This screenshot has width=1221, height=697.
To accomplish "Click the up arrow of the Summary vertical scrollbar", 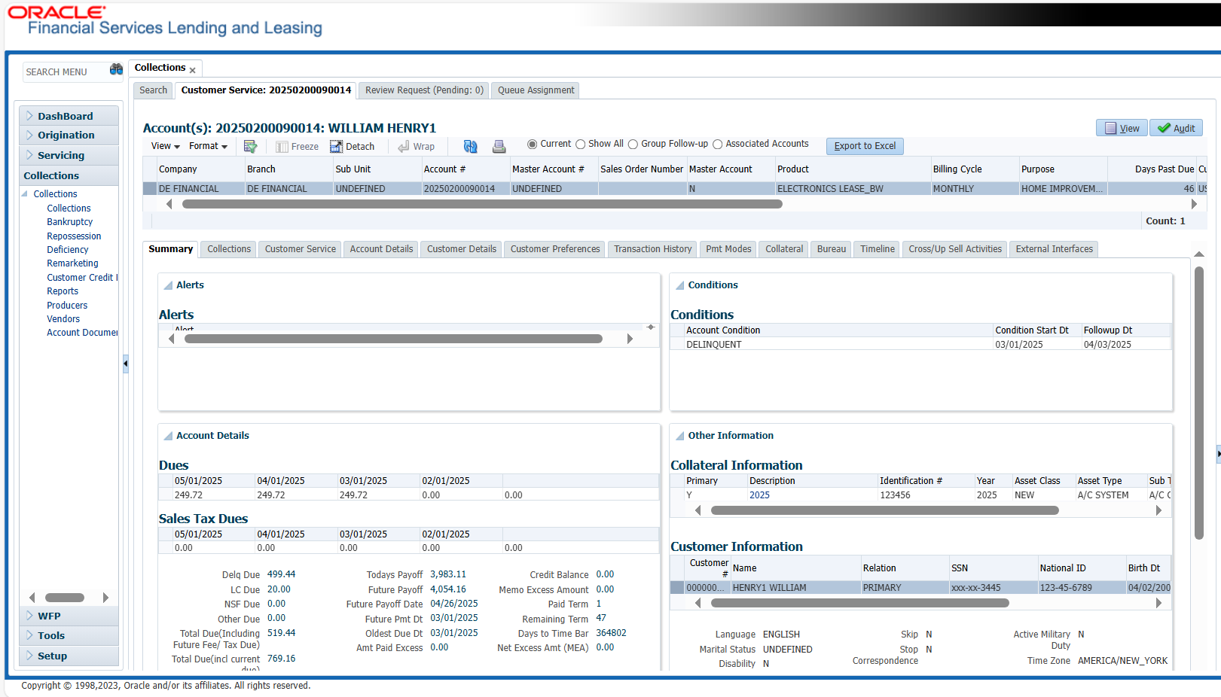I will [1199, 254].
